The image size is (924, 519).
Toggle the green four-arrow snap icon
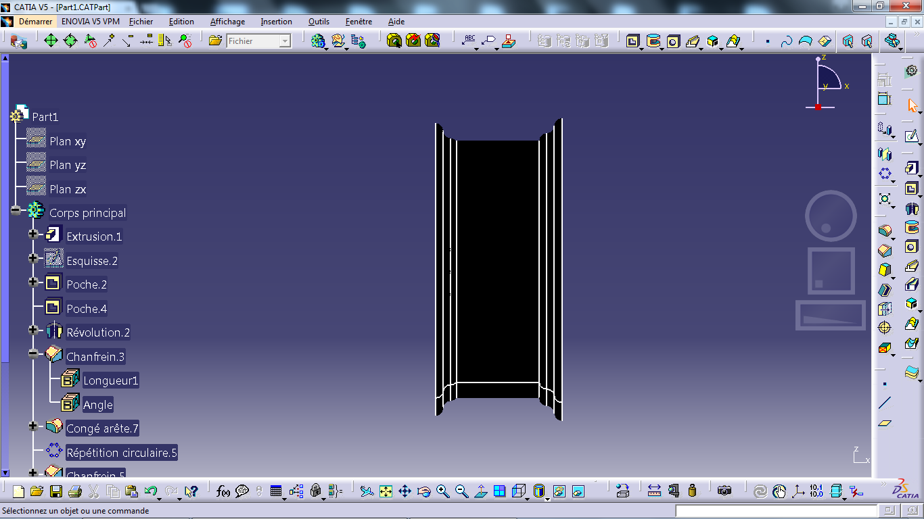point(51,41)
